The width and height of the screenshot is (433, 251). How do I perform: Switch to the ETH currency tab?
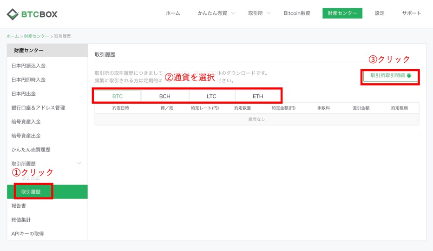pos(258,96)
